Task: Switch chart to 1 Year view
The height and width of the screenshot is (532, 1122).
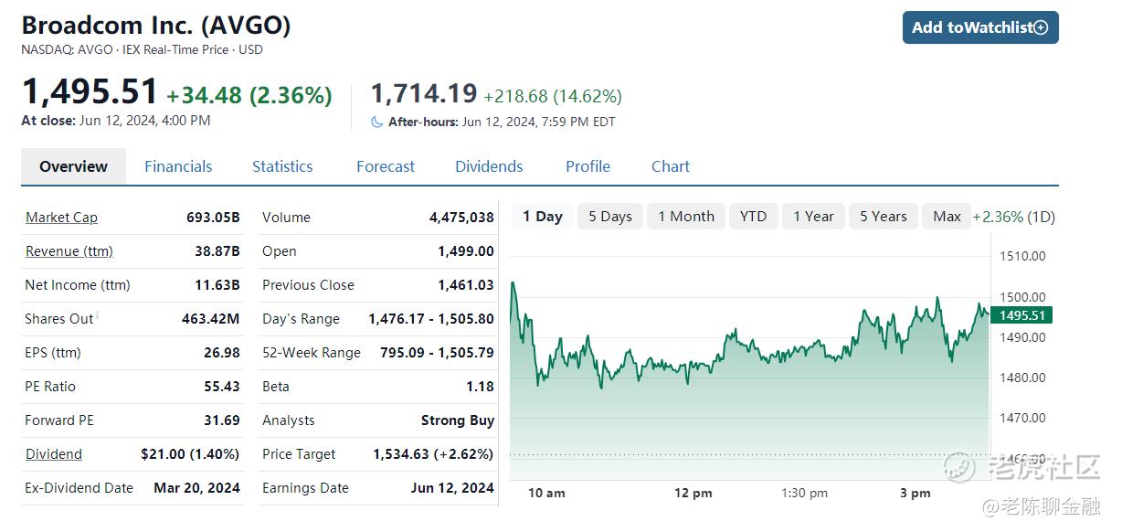Action: click(813, 217)
